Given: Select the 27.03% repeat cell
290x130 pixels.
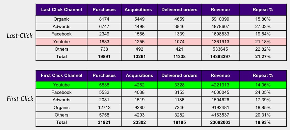Looking at the screenshot, I should click(263, 27).
